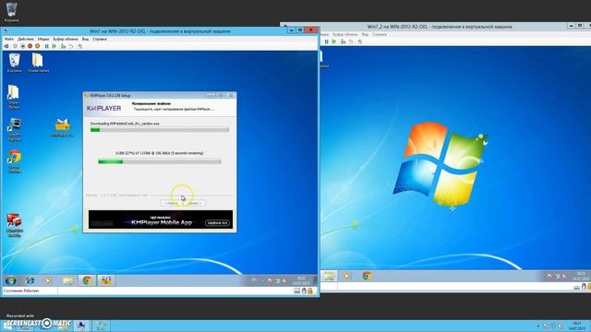The height and width of the screenshot is (332, 591).
Task: Click the upper download progress bar in setup
Action: 160,129
